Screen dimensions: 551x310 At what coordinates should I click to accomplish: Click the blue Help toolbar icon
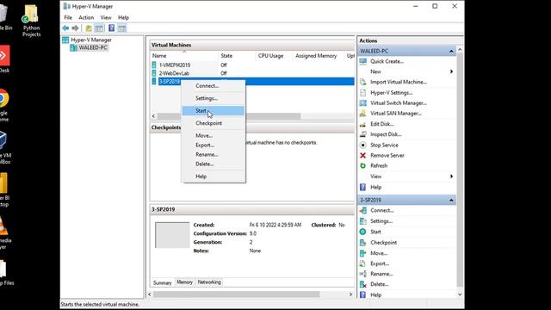[x=111, y=28]
